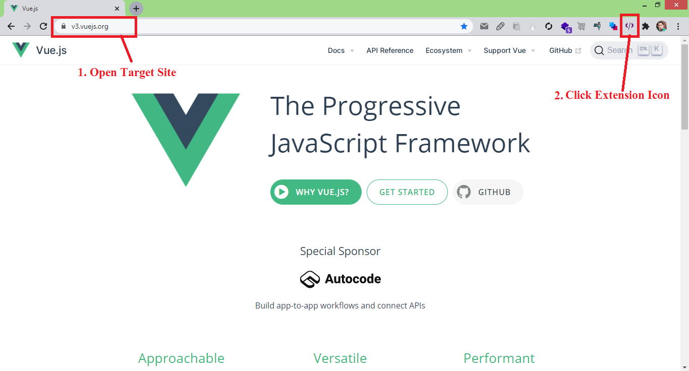Bookmark page with the star icon
Screen dimensions: 689x371
464,26
